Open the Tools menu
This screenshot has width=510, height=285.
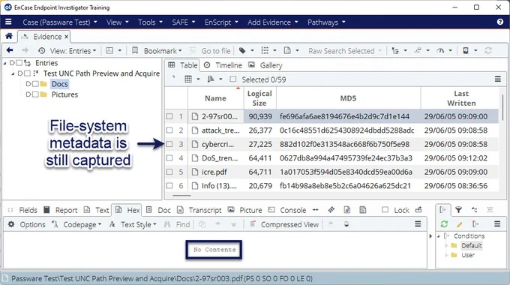pos(150,22)
